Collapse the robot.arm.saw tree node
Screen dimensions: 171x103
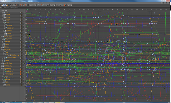2,49
